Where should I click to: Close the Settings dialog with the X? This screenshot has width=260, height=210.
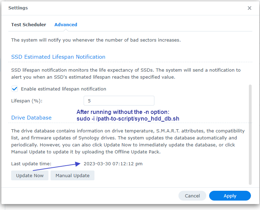tap(250, 8)
